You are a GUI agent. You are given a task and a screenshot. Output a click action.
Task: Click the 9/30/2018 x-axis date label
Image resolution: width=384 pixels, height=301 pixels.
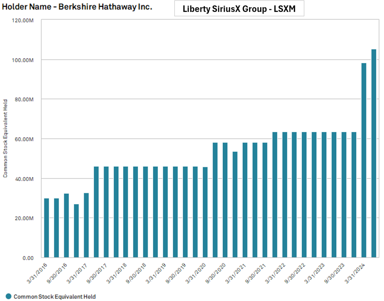[x=136, y=274]
